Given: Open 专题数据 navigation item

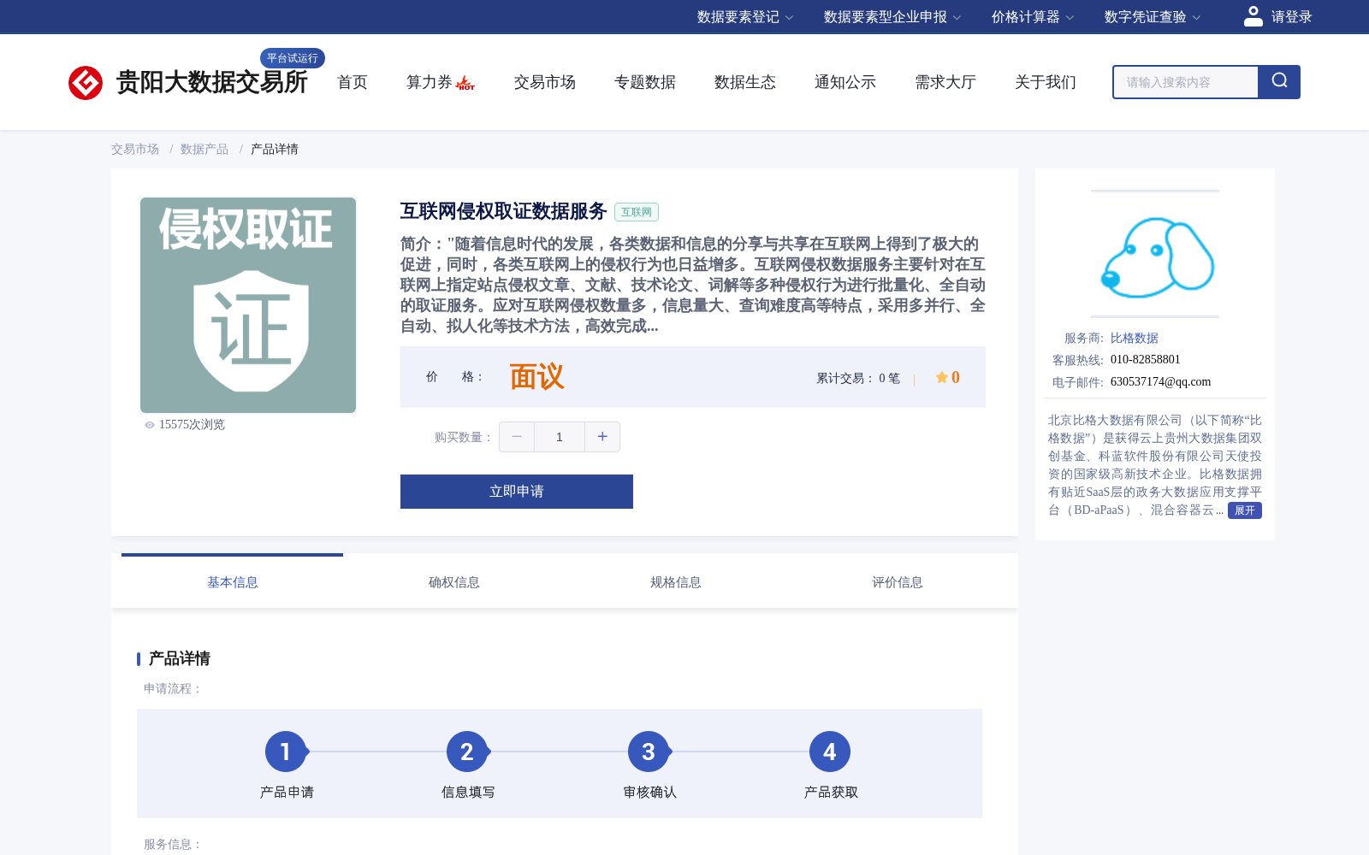Looking at the screenshot, I should [x=645, y=82].
